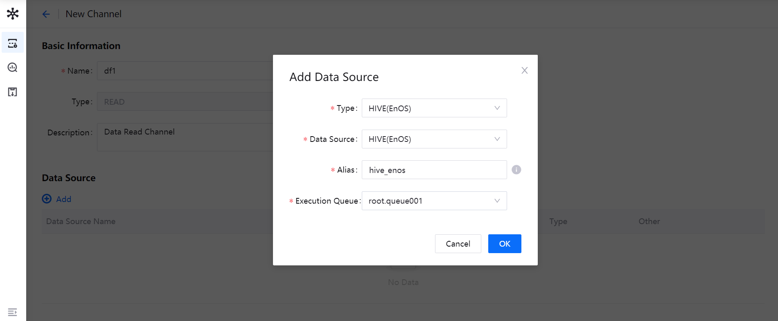The height and width of the screenshot is (321, 778).
Task: Click the Data Source section heading
Action: 69,178
